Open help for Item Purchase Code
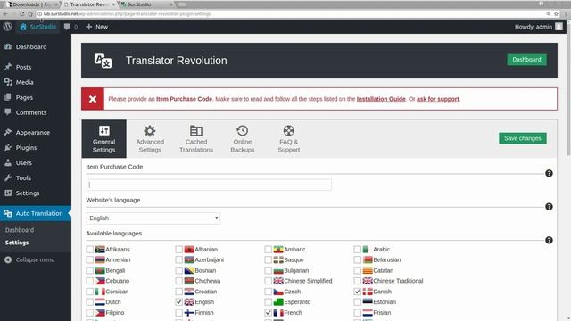 [549, 173]
